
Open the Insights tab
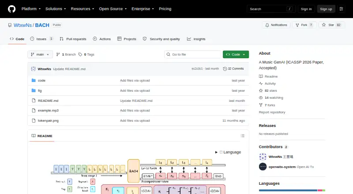pos(196,39)
